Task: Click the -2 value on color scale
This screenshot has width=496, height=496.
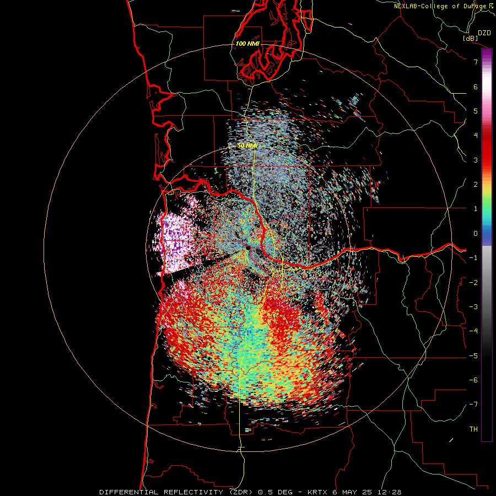Action: (x=473, y=282)
